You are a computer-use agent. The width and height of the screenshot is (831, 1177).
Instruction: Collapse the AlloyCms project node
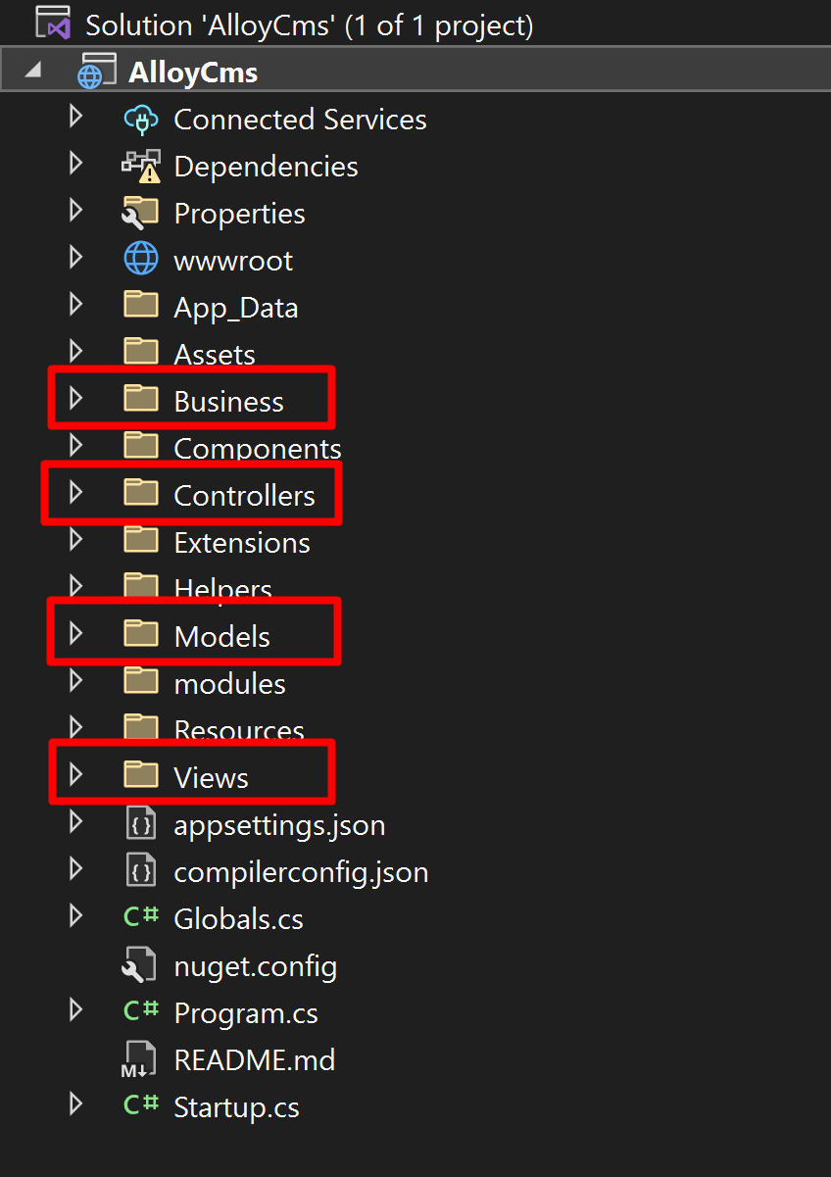pos(33,72)
